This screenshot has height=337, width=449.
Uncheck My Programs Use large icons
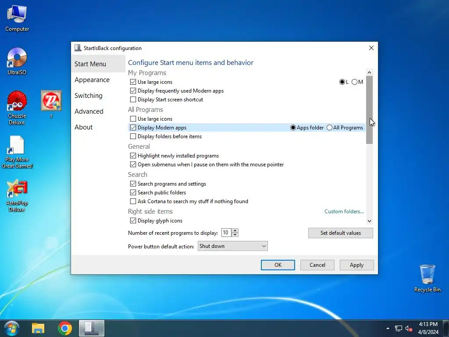pyautogui.click(x=133, y=82)
